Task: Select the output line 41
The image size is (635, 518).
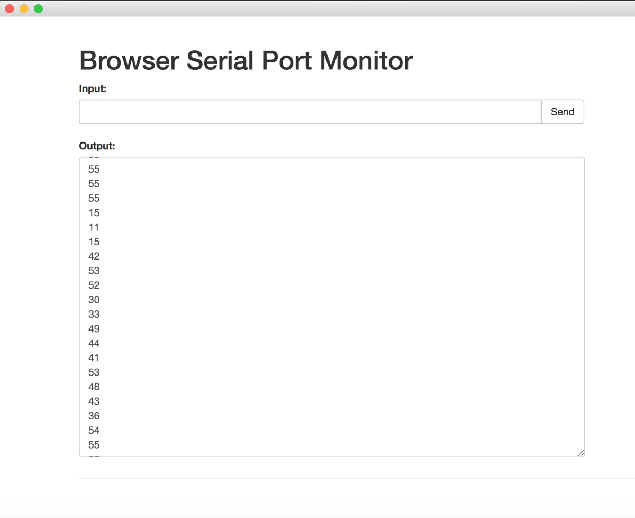Action: (94, 358)
